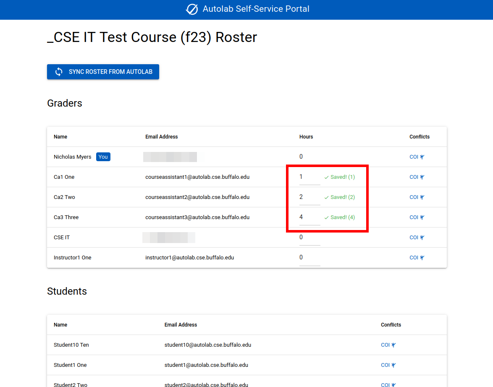Viewport: 493px width, 387px height.
Task: Click Nicholas Myers hours value 0
Action: tap(301, 157)
